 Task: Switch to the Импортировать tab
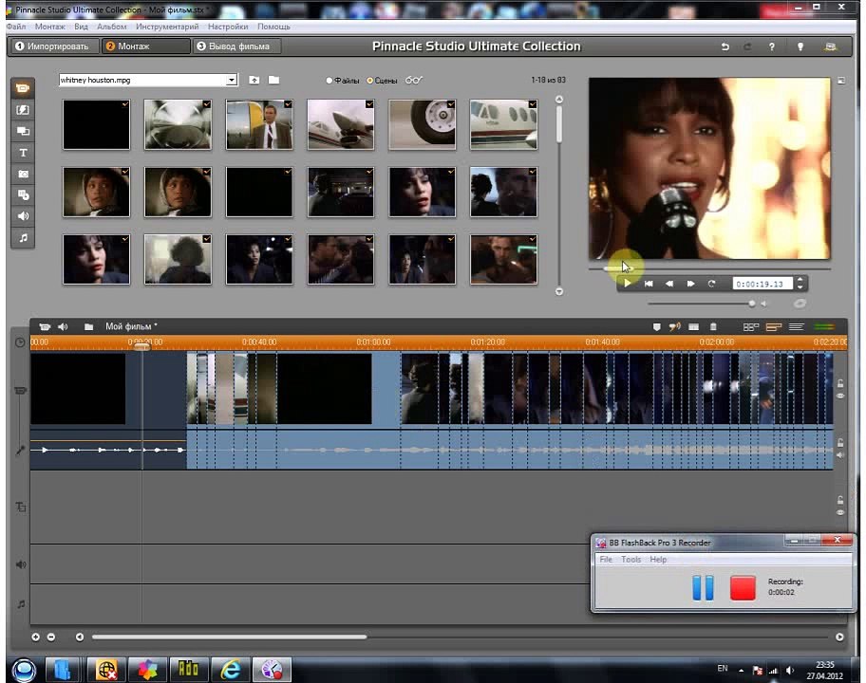tap(53, 46)
